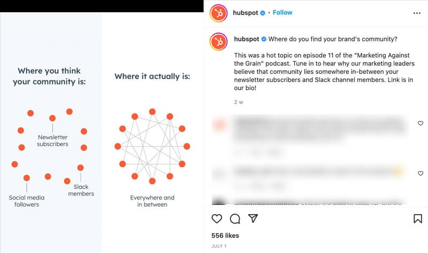View the list of 556 likes
Image resolution: width=428 pixels, height=253 pixels.
click(x=225, y=235)
